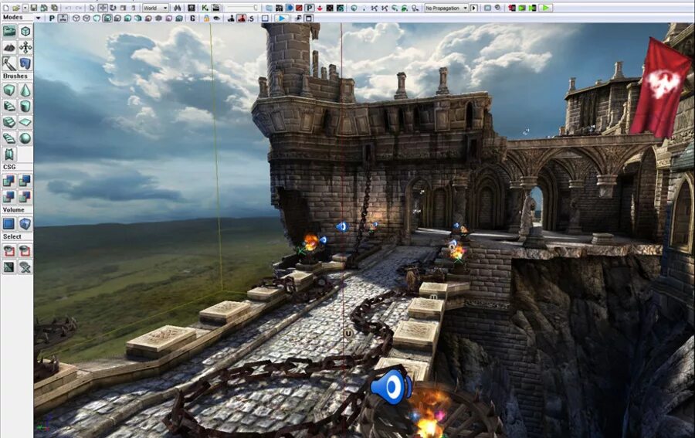Select Mesh Paint brush mode icon

coord(9,63)
